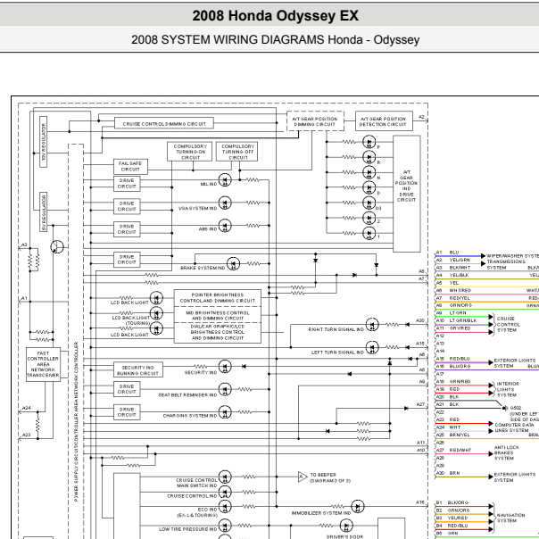
Task: Click the IMMOBILIZER SYSTEM IND label
Action: click(x=321, y=513)
